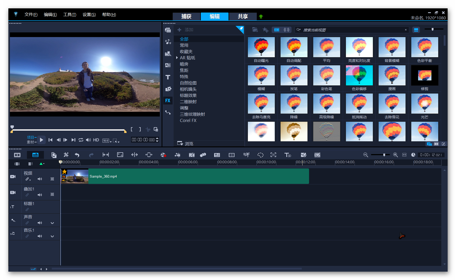Open the Video track ripple link dropdown
This screenshot has height=280, width=456.
pyautogui.click(x=30, y=180)
